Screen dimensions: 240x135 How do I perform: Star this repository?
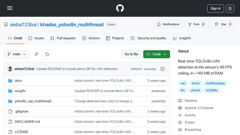point(223,24)
